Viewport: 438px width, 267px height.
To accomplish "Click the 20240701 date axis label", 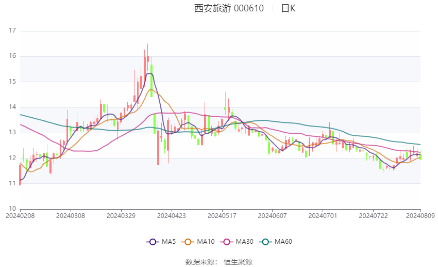I will [x=322, y=215].
